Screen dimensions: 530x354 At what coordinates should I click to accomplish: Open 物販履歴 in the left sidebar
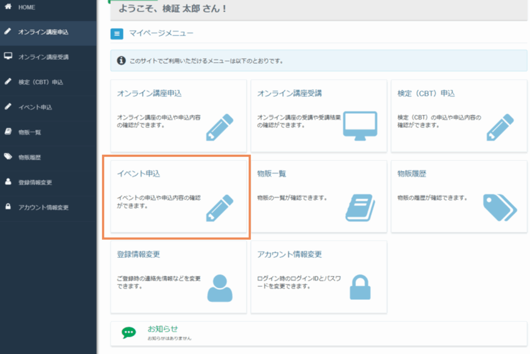point(30,157)
